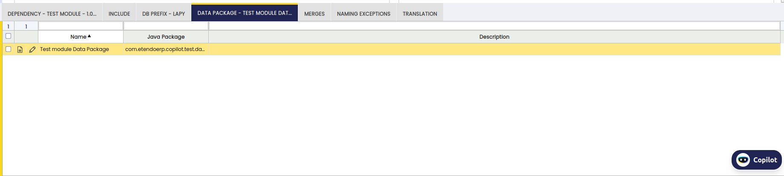Click the Copilot button label
The image size is (784, 176).
coord(765,160)
